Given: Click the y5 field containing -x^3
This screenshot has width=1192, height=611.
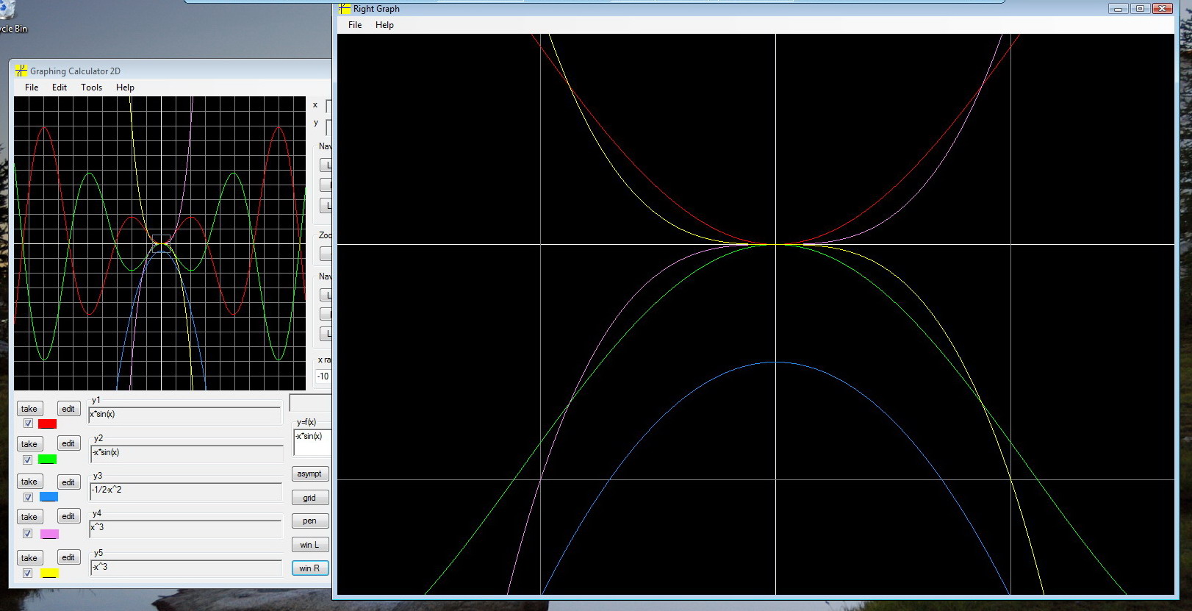Looking at the screenshot, I should [x=187, y=567].
